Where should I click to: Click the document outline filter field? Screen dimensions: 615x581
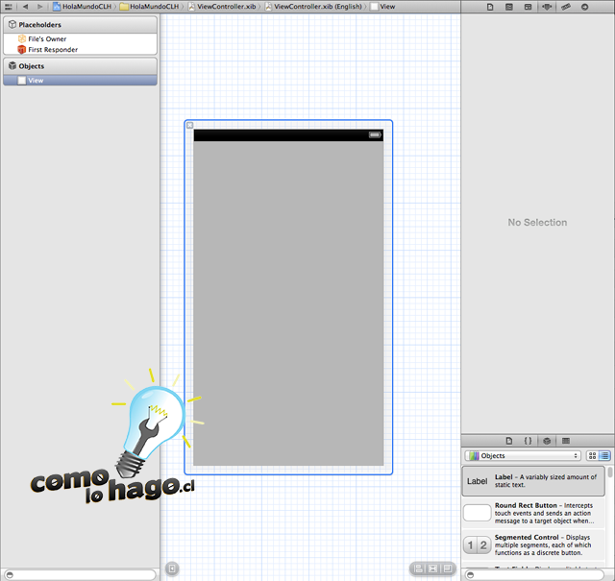coord(80,574)
